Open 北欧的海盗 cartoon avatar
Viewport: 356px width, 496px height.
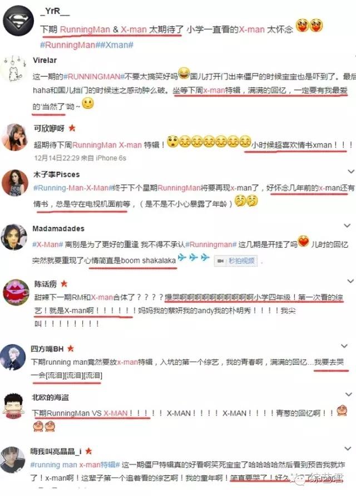(13, 406)
